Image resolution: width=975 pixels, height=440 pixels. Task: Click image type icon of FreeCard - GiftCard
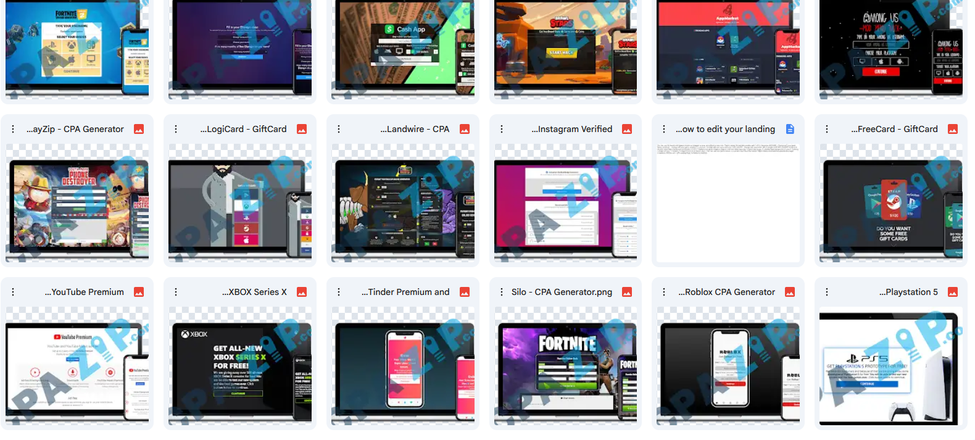point(953,129)
